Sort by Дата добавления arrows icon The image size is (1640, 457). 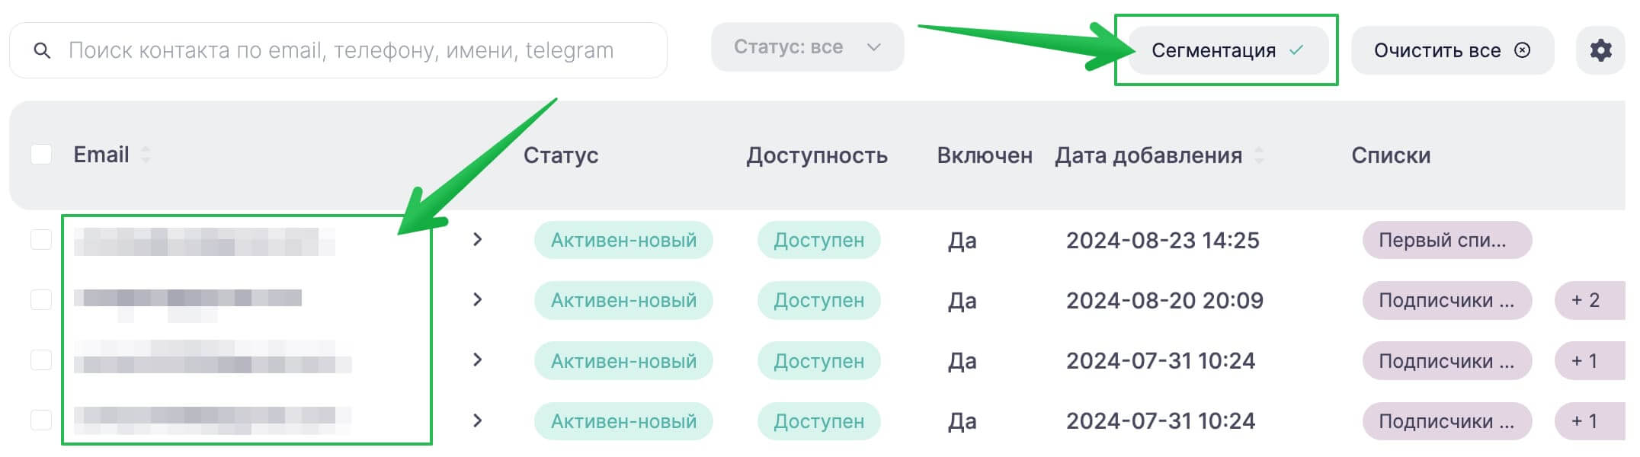tap(1259, 155)
